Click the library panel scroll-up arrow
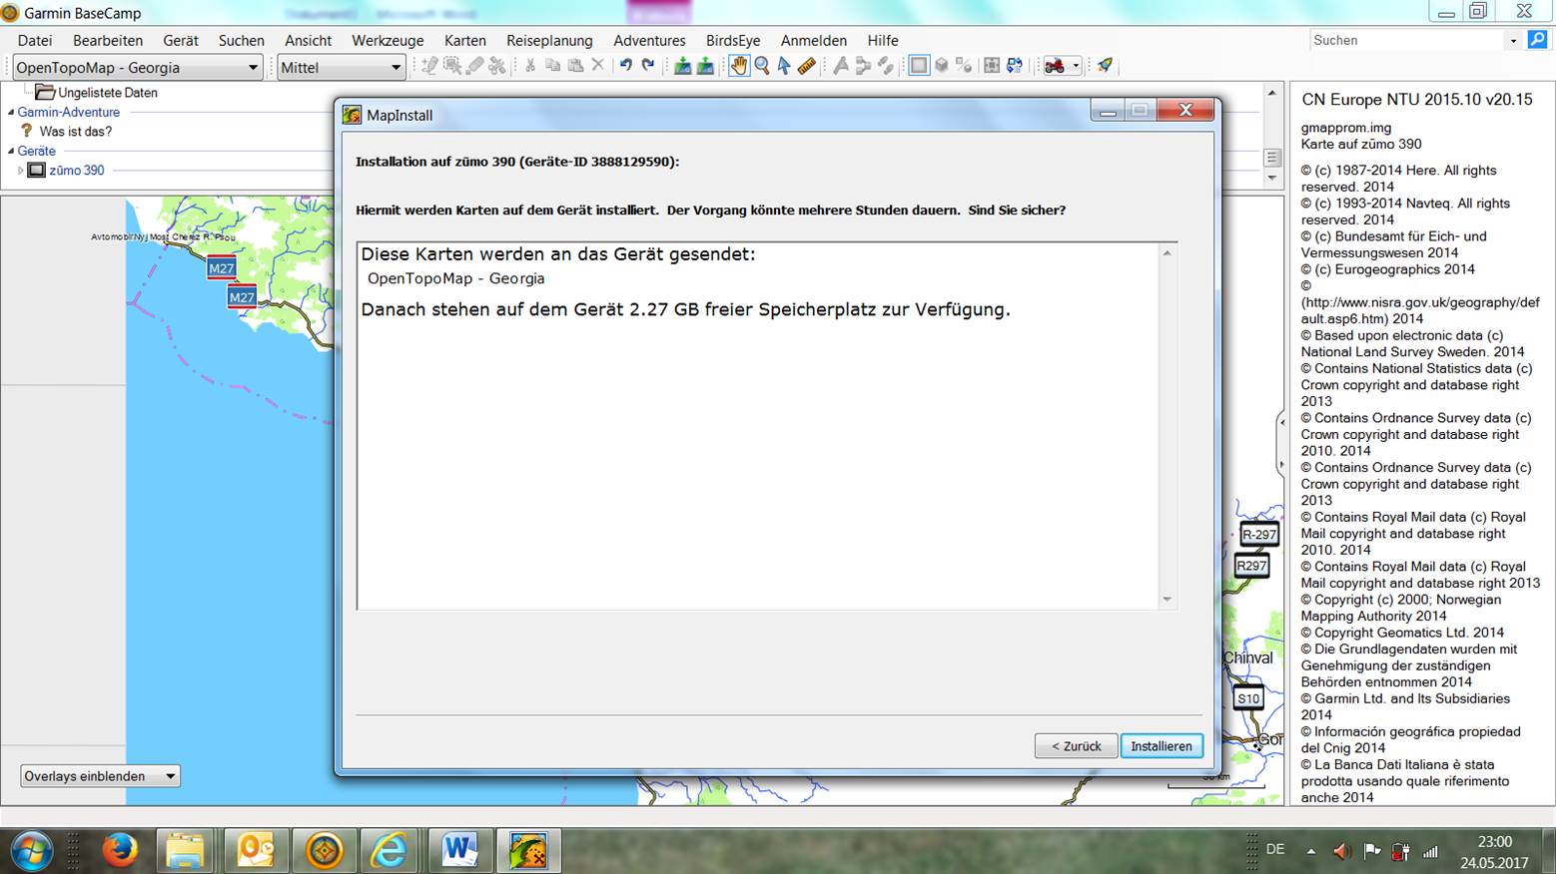This screenshot has height=874, width=1556. click(x=1271, y=93)
